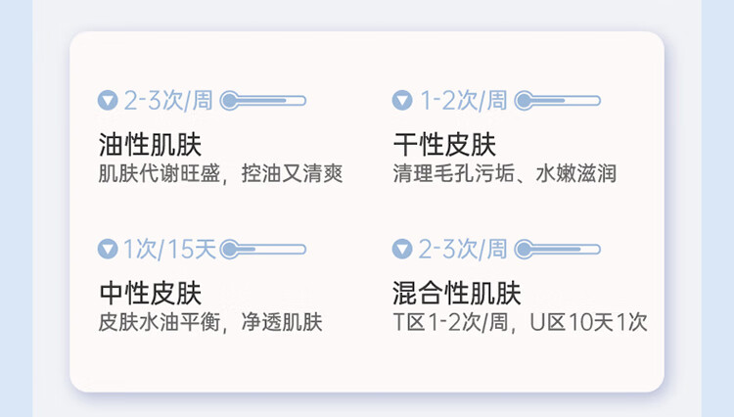
Task: Select the 干性皮肤 heading
Action: (x=444, y=144)
